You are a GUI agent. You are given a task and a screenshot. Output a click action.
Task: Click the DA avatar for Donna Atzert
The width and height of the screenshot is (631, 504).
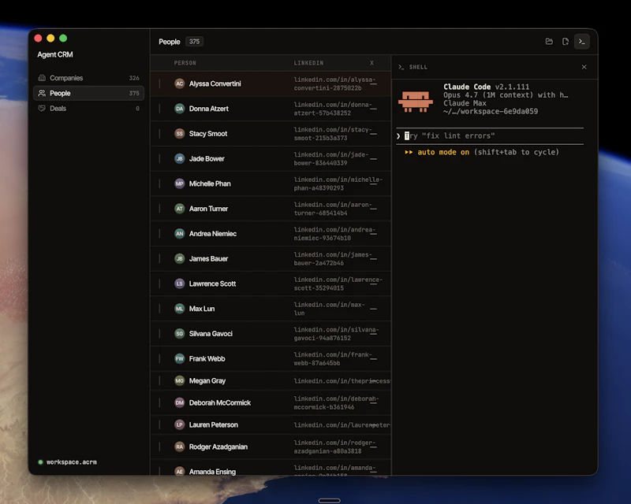coord(180,109)
